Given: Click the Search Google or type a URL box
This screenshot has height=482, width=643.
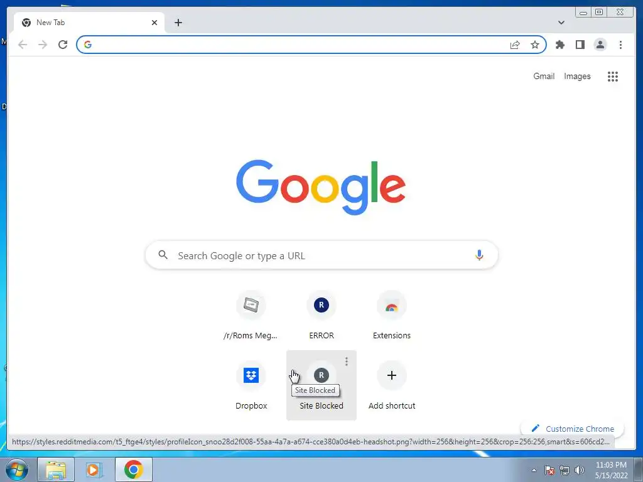Looking at the screenshot, I should coord(321,255).
